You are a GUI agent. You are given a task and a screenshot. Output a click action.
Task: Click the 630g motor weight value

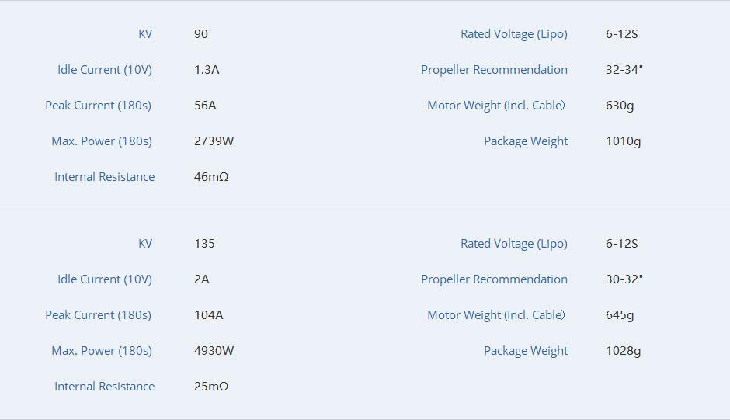pos(620,106)
